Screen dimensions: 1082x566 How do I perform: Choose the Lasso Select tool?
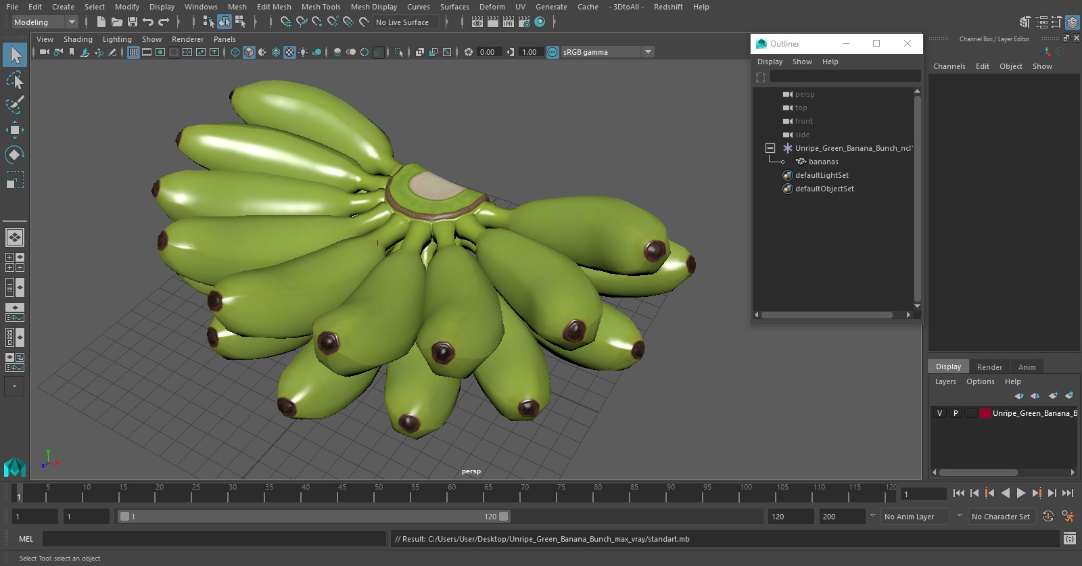coord(14,80)
